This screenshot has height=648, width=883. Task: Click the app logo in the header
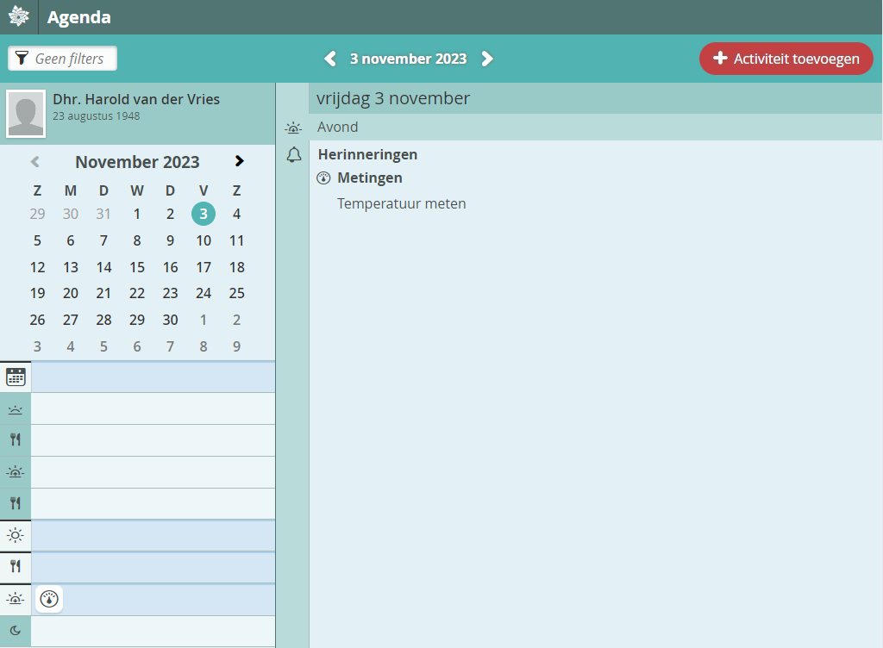pyautogui.click(x=18, y=17)
